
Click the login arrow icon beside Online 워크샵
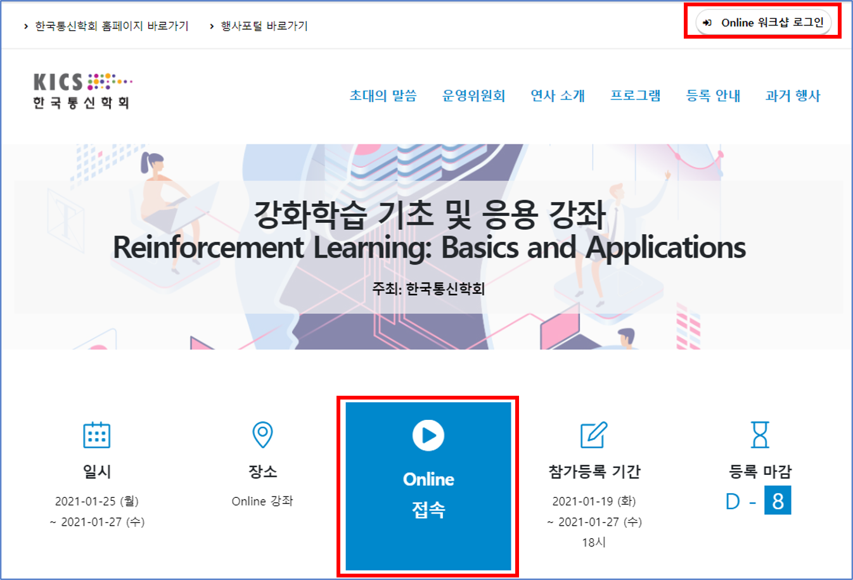[707, 23]
